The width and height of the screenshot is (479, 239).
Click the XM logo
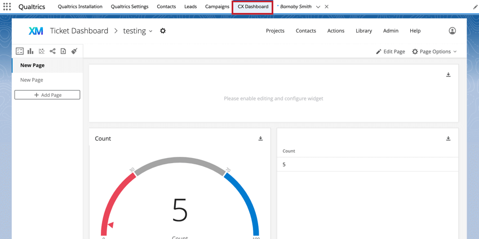tap(36, 31)
